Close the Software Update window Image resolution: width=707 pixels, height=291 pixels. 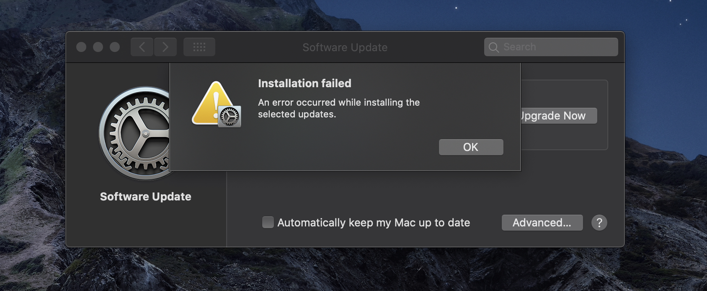[81, 47]
